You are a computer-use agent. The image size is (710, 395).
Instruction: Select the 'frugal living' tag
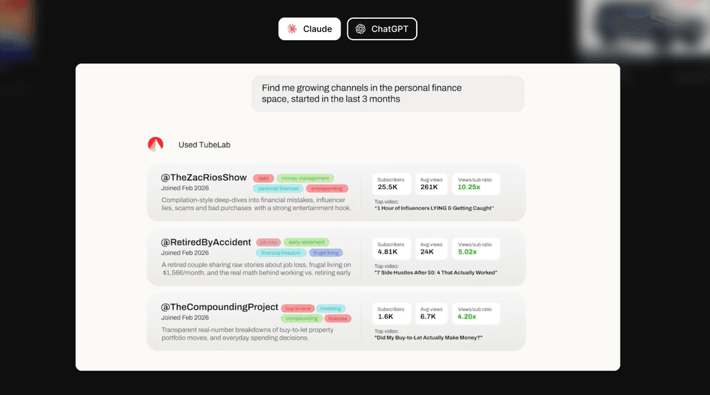[x=326, y=252]
